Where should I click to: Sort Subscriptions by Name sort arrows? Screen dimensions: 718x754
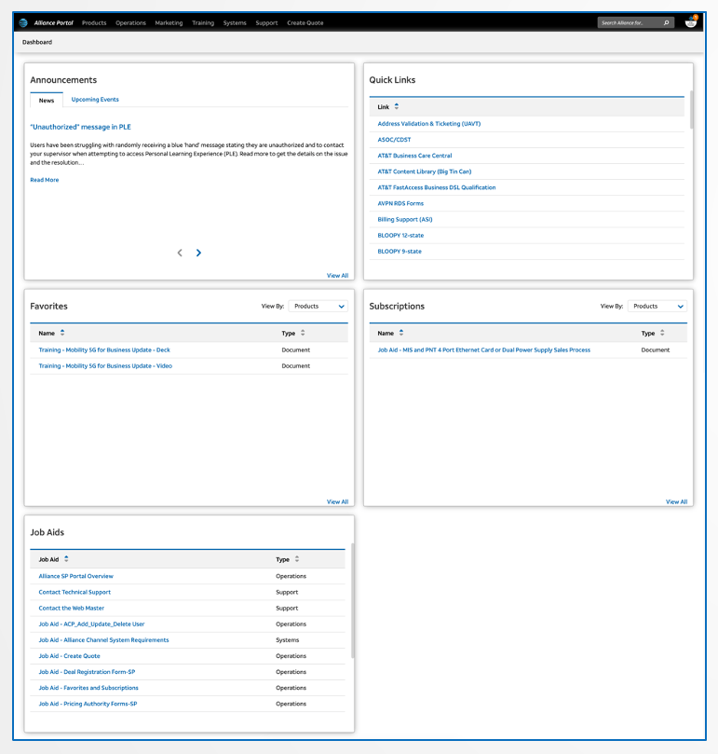click(401, 333)
